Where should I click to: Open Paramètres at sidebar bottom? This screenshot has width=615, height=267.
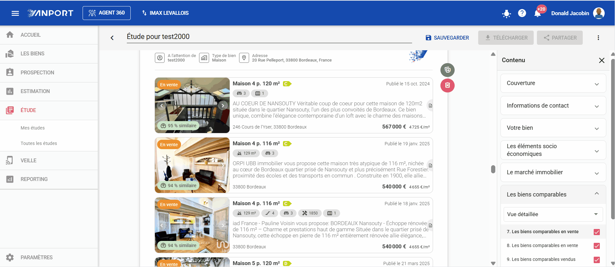(49, 257)
